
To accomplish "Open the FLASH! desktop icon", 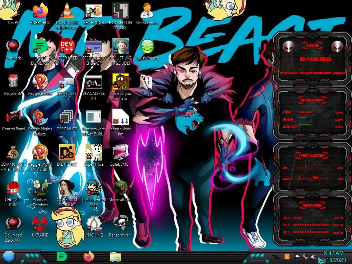I will pyautogui.click(x=146, y=82).
